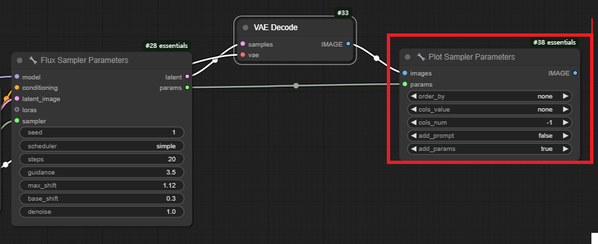598x244 pixels.
Task: Select next order_by option with right arrow
Action: (566, 96)
